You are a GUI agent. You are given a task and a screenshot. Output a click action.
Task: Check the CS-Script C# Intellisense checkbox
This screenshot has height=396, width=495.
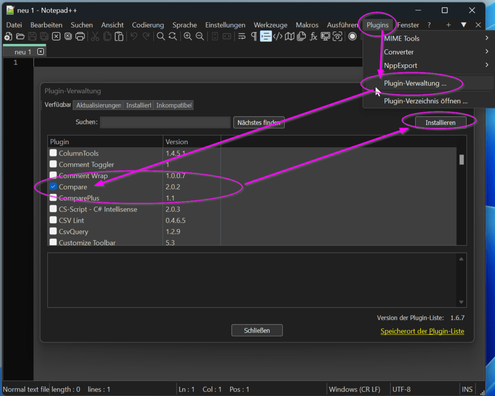coord(53,209)
